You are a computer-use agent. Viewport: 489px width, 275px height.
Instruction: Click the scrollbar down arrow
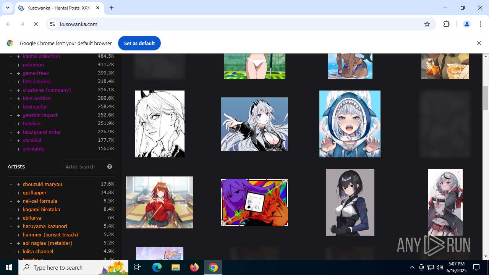[486, 256]
